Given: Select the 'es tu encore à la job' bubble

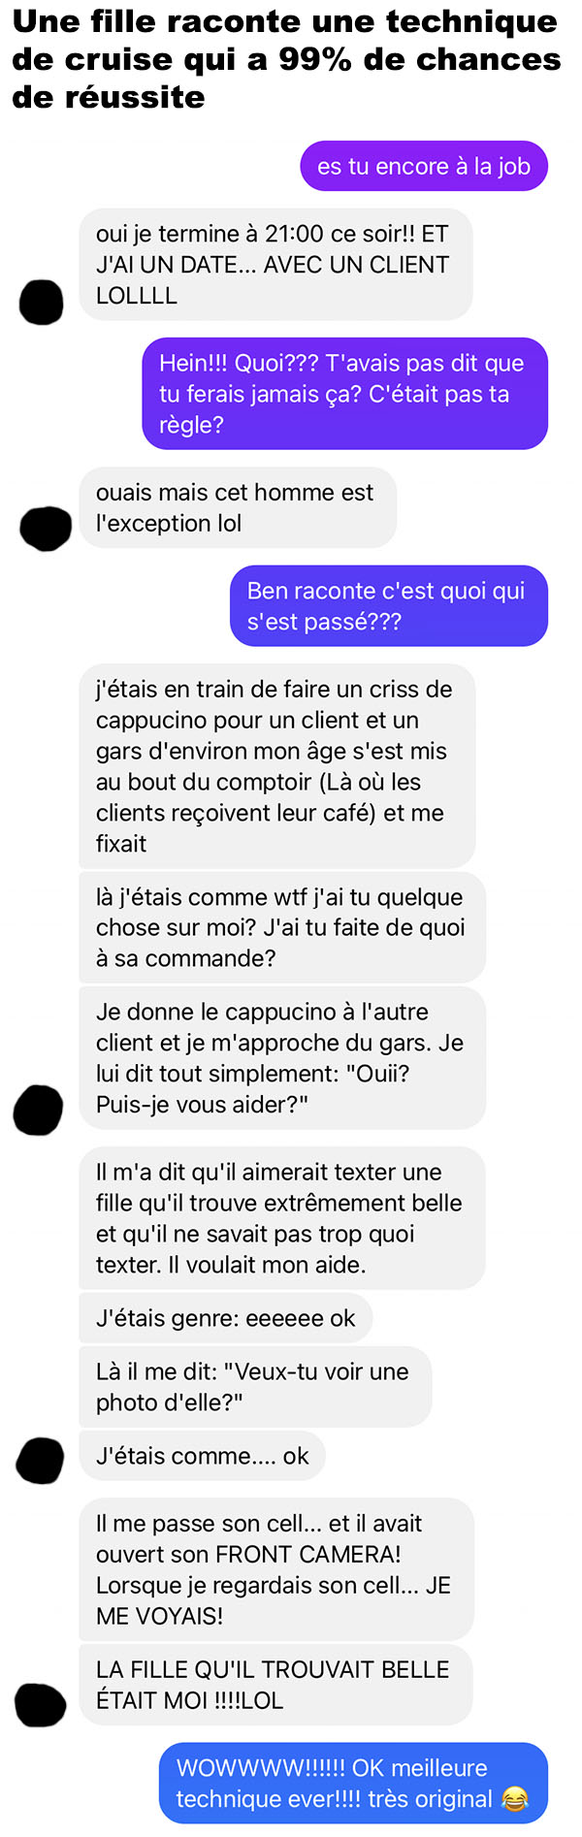Looking at the screenshot, I should coord(424,166).
